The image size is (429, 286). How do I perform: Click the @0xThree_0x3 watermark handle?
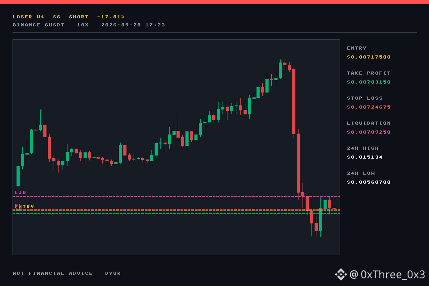pos(387,274)
